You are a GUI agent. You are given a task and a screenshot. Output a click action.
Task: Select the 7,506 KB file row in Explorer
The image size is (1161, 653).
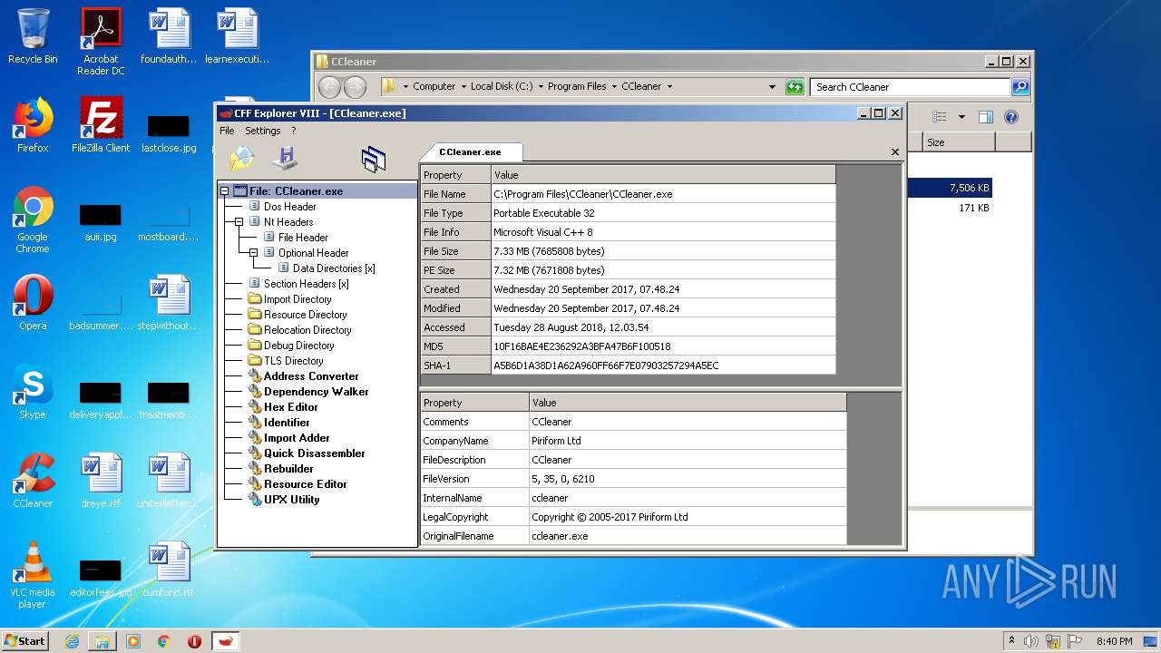click(950, 188)
